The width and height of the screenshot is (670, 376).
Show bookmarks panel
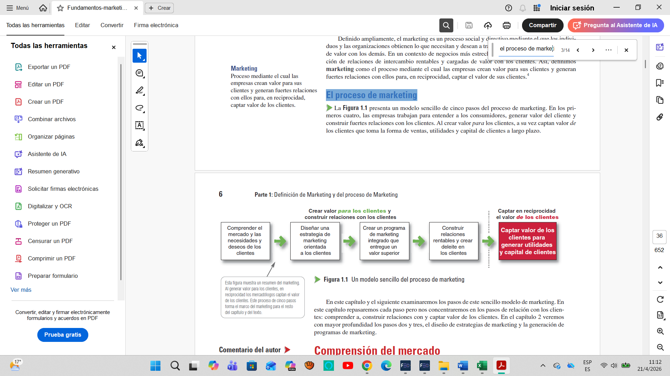(x=660, y=83)
